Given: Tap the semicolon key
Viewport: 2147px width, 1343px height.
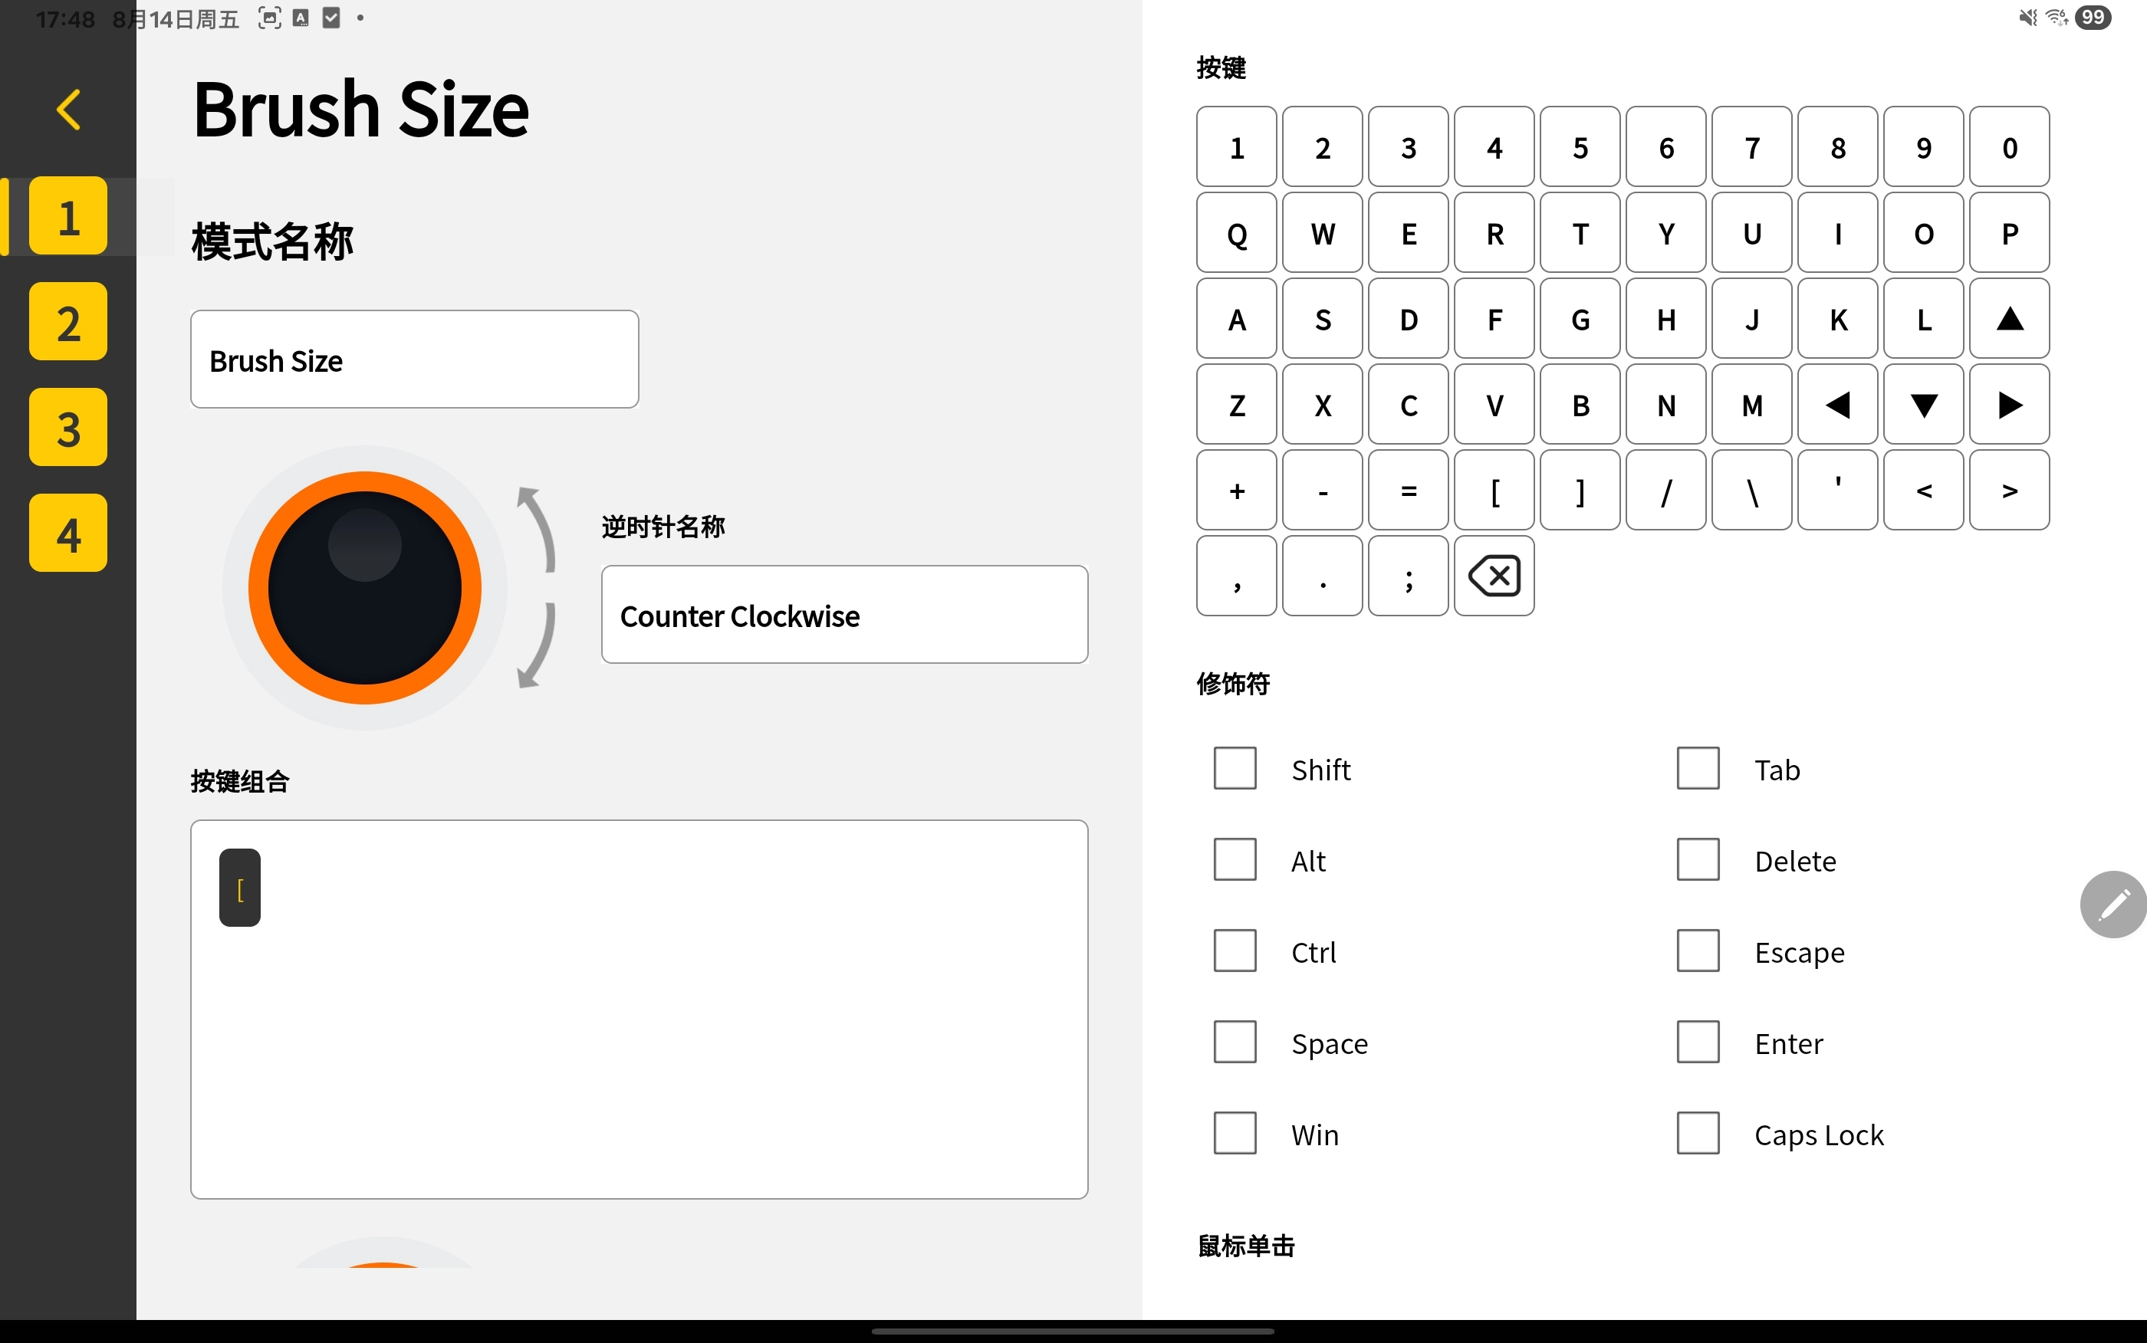Looking at the screenshot, I should point(1409,576).
